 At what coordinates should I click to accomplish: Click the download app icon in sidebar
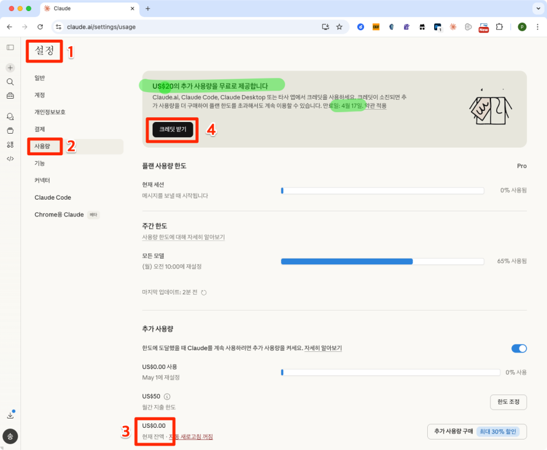click(10, 415)
